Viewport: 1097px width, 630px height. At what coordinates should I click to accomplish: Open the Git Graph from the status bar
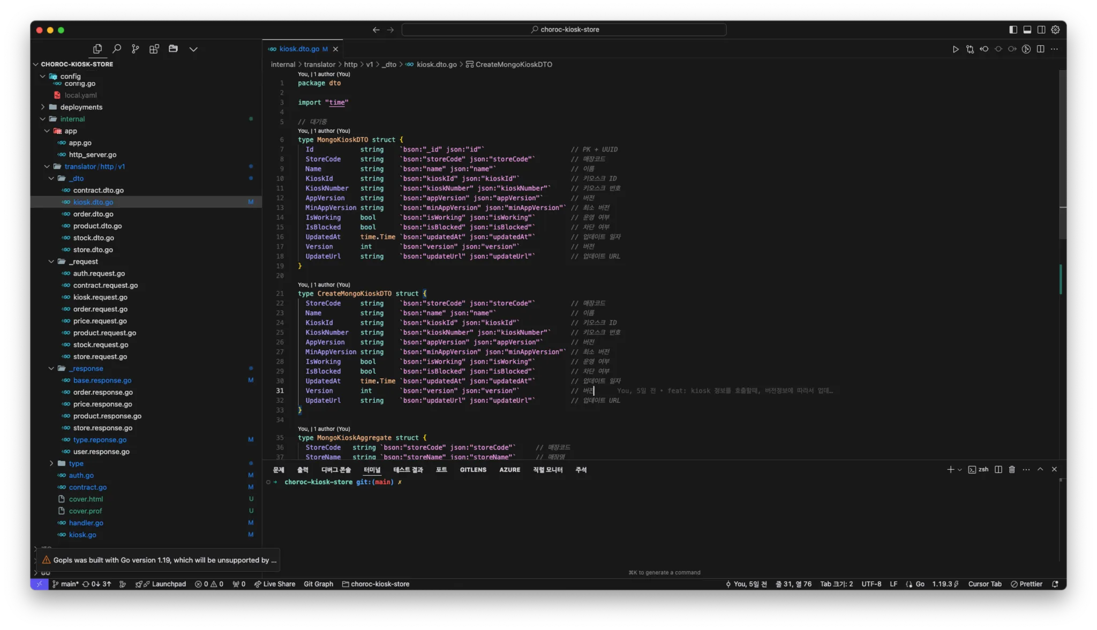(x=318, y=584)
